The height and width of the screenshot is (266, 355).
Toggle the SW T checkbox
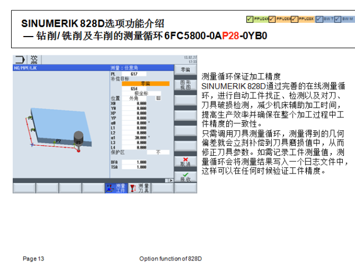319,19
